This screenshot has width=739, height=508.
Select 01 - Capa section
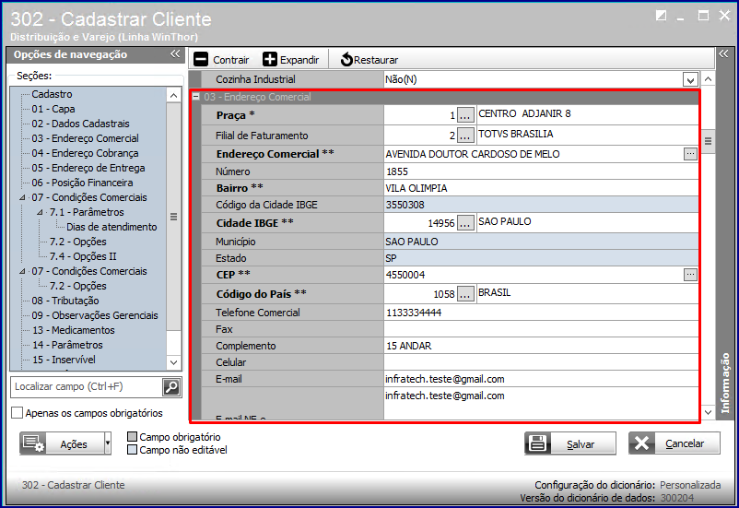53,109
